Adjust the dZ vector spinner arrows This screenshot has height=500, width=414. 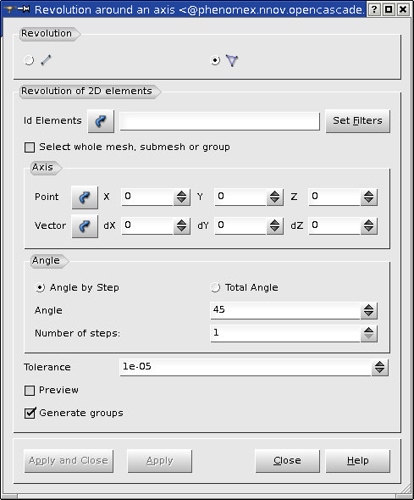tap(369, 225)
